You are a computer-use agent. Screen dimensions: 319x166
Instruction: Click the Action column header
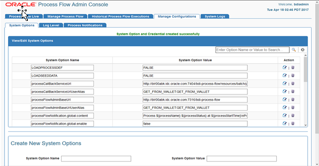pyautogui.click(x=288, y=60)
